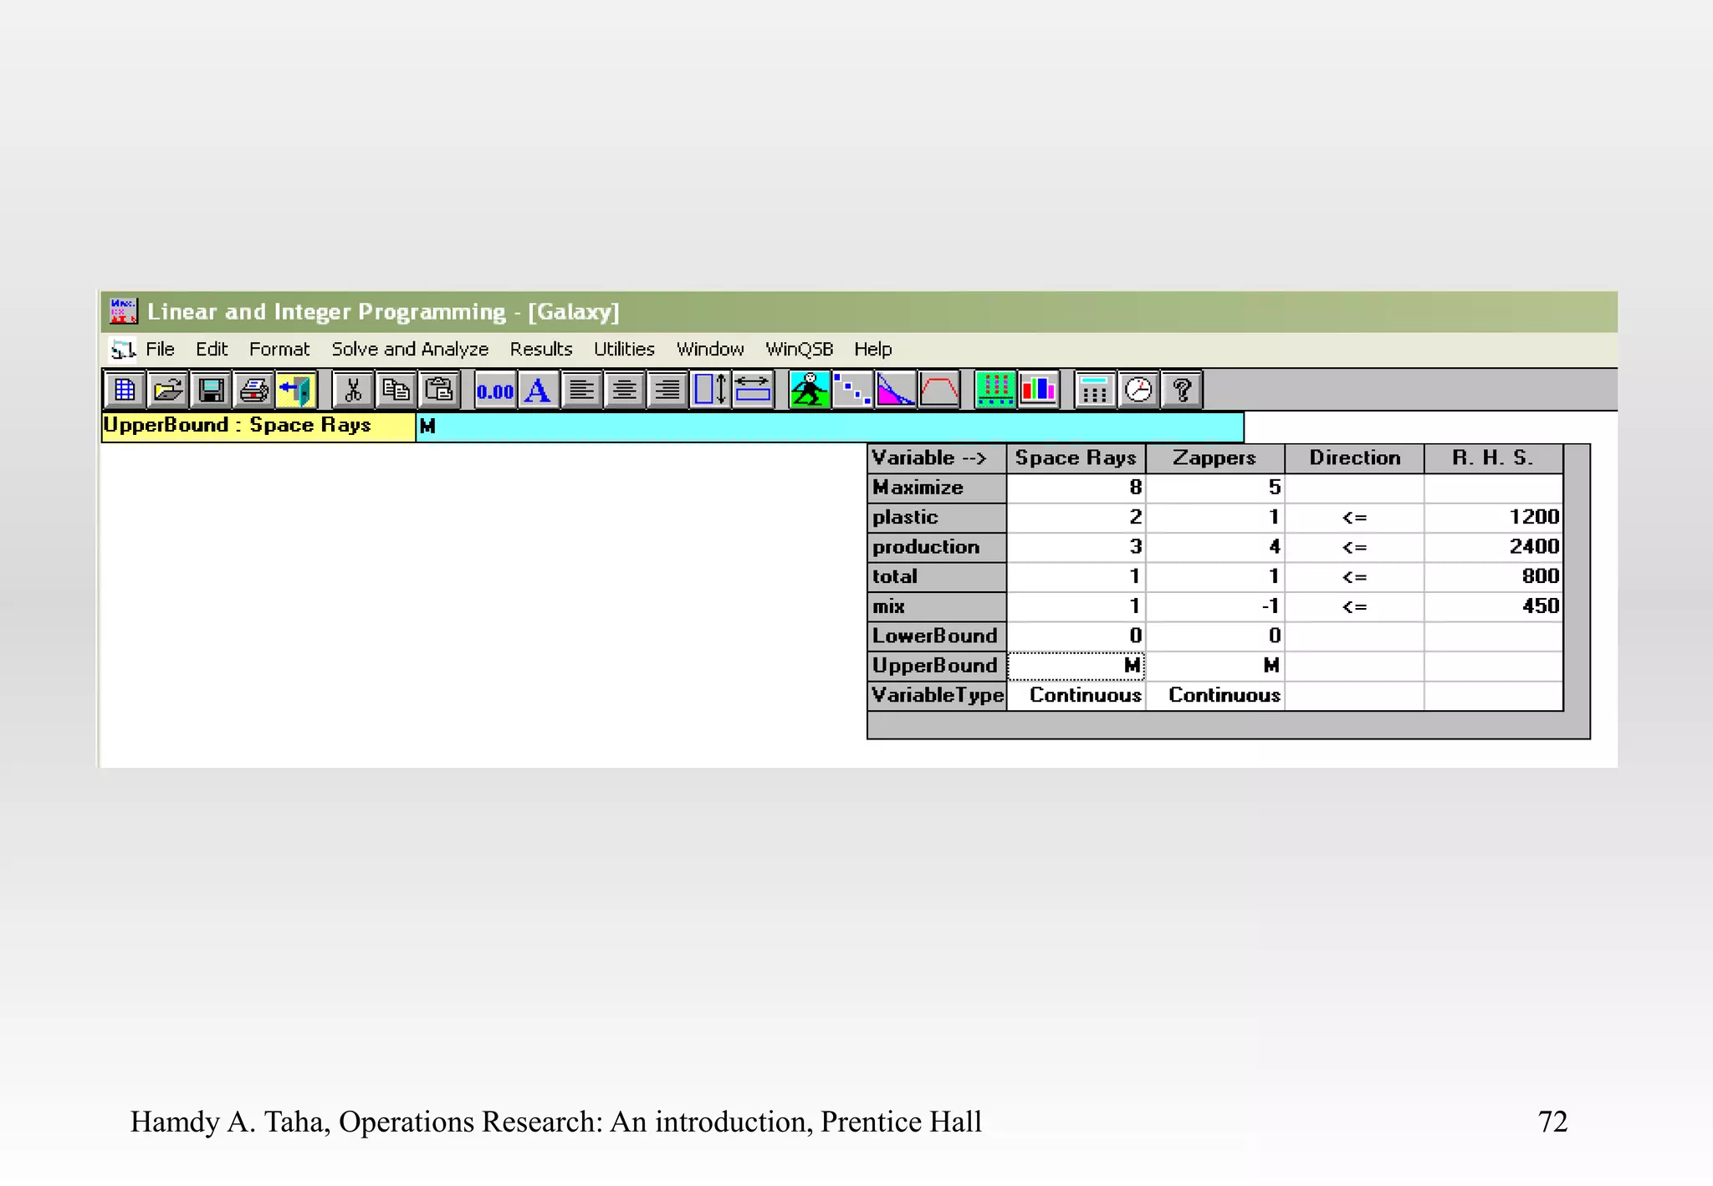1713x1186 pixels.
Task: Click the UpperBound Space Rays entry field
Action: click(x=828, y=427)
